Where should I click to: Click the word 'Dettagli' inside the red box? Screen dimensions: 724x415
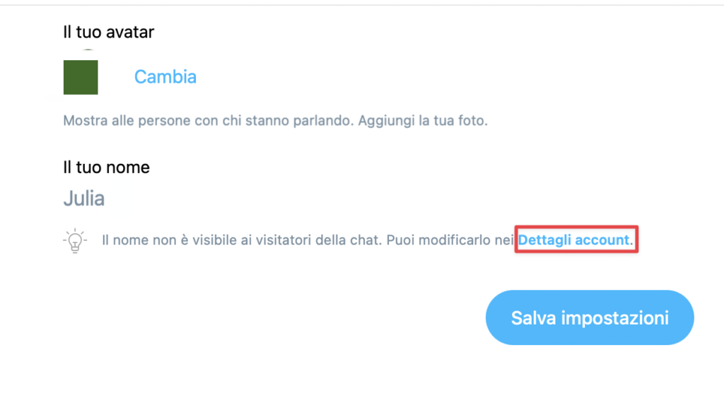click(x=545, y=240)
